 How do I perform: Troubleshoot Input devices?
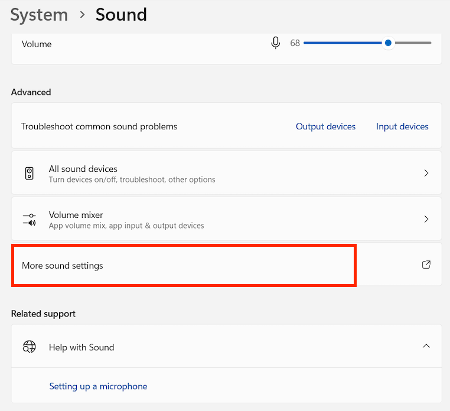(x=402, y=126)
